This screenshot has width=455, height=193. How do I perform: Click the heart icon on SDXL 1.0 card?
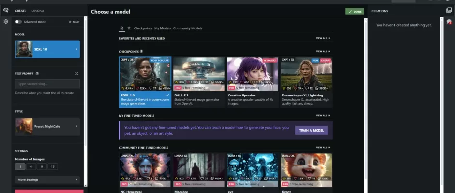(137, 88)
